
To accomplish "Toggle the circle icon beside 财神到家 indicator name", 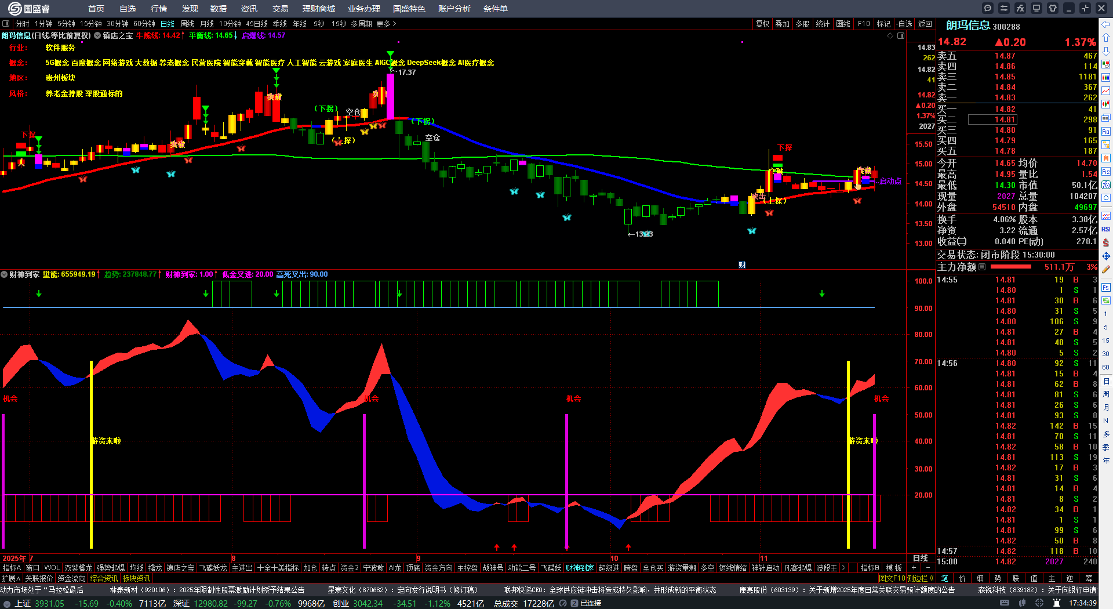I will (4, 274).
